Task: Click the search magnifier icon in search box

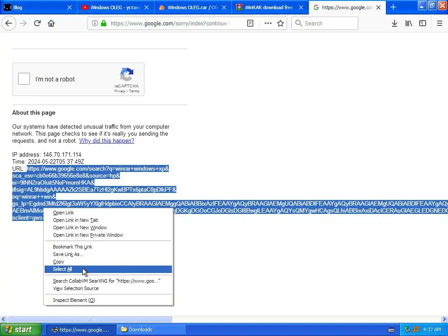Action: click(298, 23)
